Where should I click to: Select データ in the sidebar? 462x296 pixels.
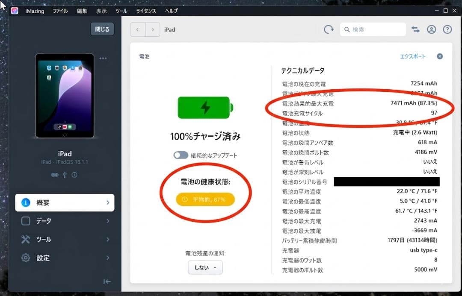(x=65, y=221)
